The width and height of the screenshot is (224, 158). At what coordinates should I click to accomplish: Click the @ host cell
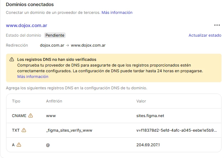click(48, 145)
